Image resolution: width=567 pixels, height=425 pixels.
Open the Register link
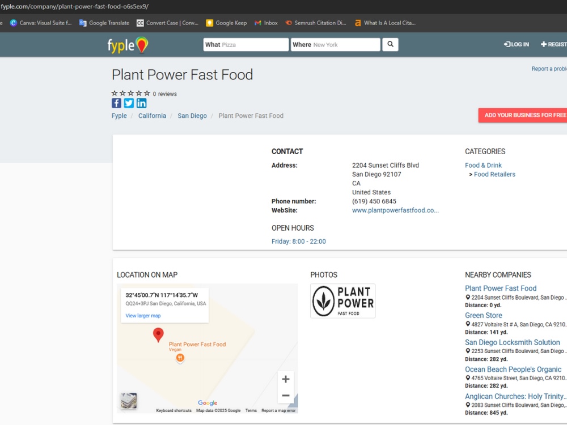553,44
